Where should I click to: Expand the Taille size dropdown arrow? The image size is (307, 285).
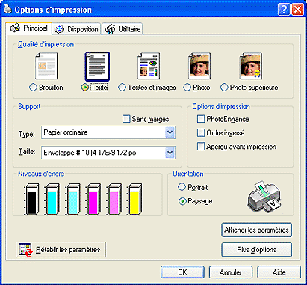[x=170, y=153]
